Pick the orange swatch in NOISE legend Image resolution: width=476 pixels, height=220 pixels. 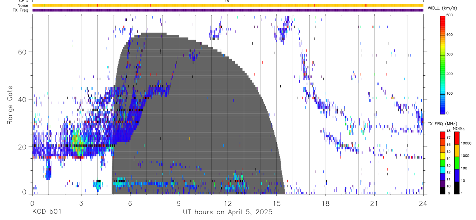(x=457, y=150)
